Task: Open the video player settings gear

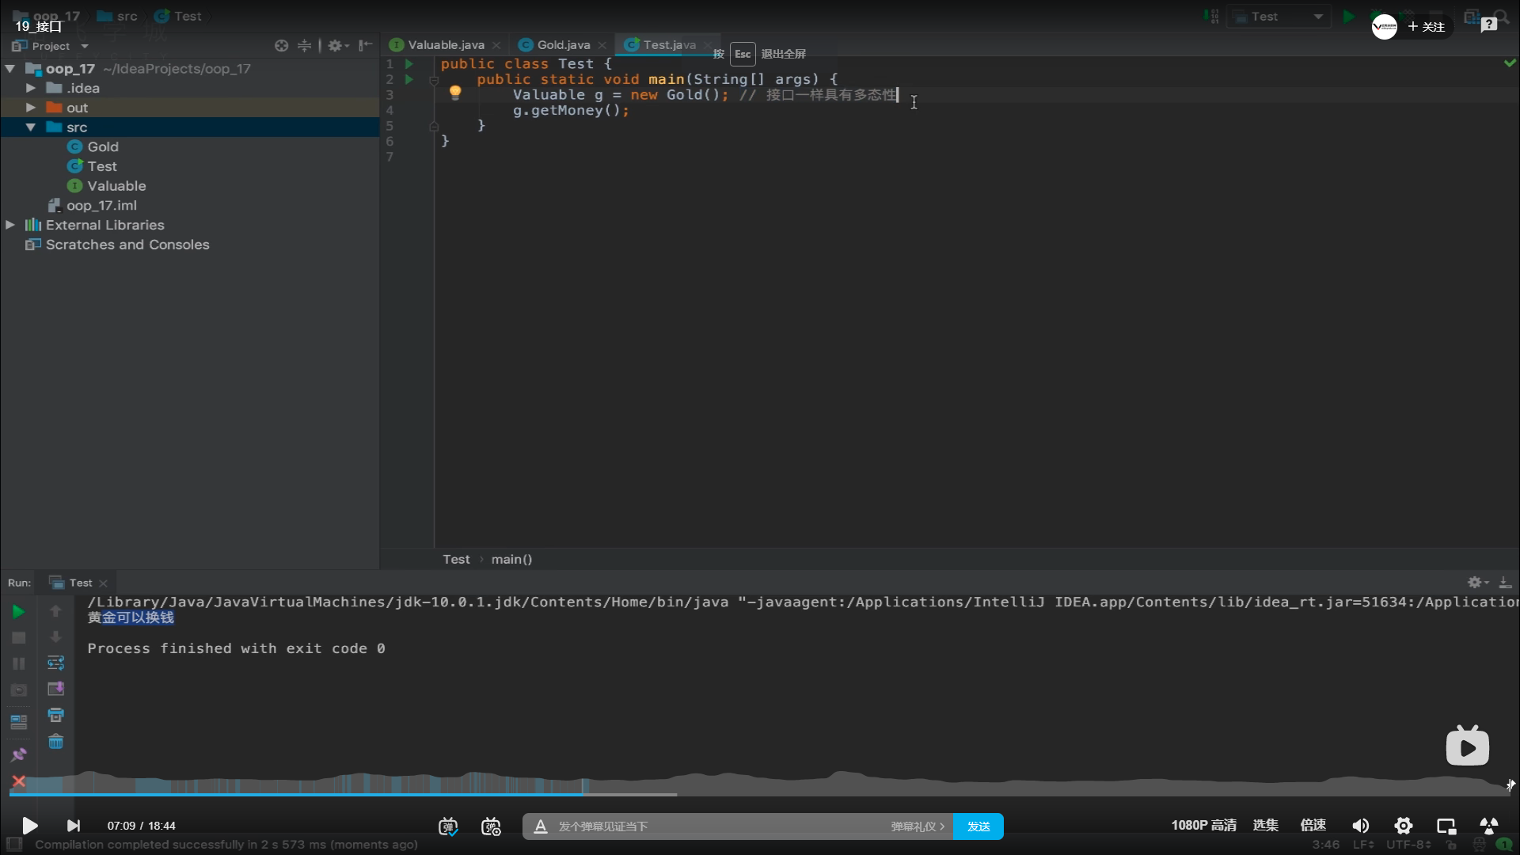Action: pyautogui.click(x=1403, y=826)
